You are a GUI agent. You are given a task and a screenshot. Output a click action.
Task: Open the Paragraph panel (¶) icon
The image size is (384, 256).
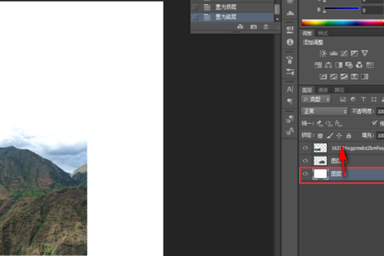[290, 101]
